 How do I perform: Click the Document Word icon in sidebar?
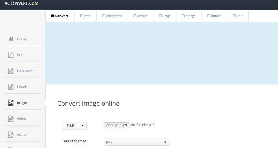point(11,71)
